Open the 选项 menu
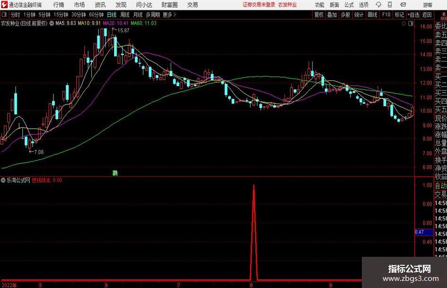 (x=364, y=5)
